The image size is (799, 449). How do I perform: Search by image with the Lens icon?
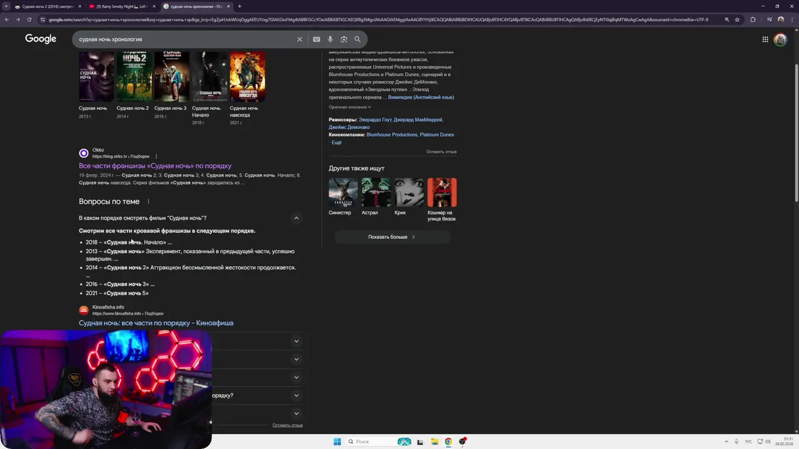[344, 39]
